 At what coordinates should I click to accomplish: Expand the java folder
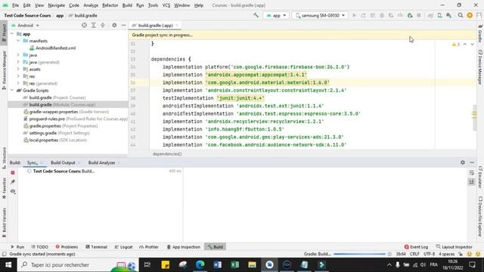click(x=18, y=55)
